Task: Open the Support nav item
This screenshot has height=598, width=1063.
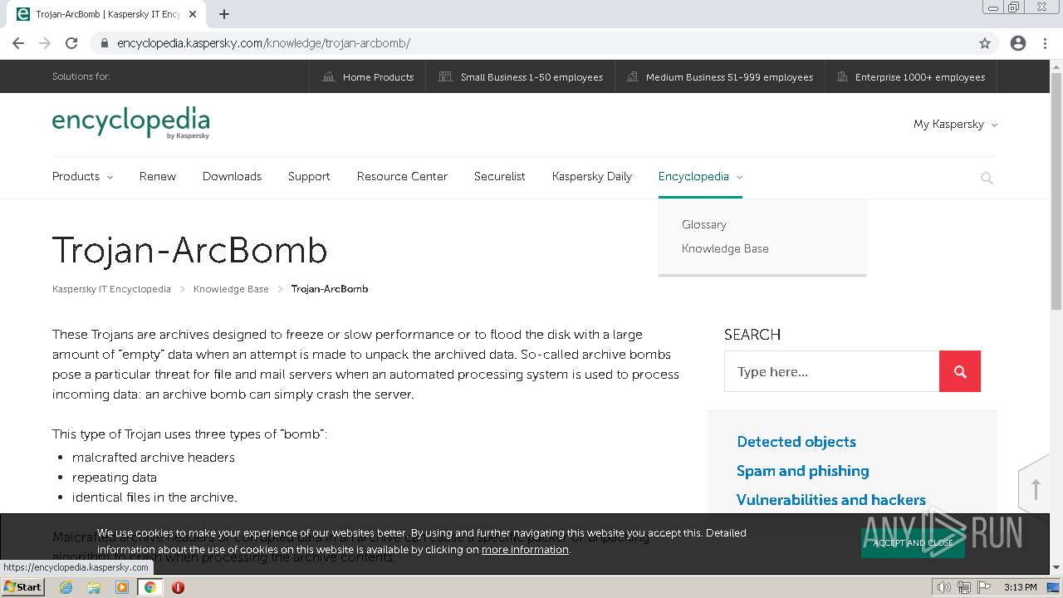Action: 309,176
